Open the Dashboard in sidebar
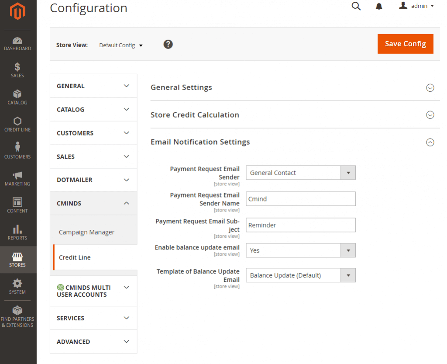 pyautogui.click(x=17, y=44)
